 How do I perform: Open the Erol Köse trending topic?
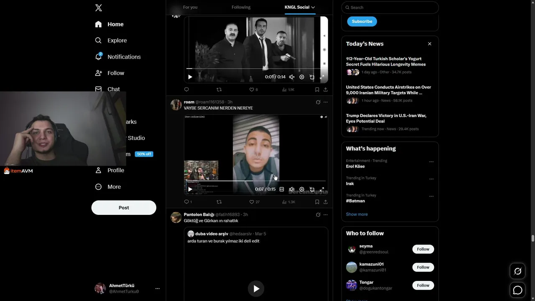pyautogui.click(x=355, y=166)
